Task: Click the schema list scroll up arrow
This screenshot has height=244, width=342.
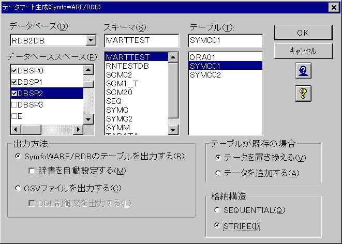Action: tap(173, 57)
